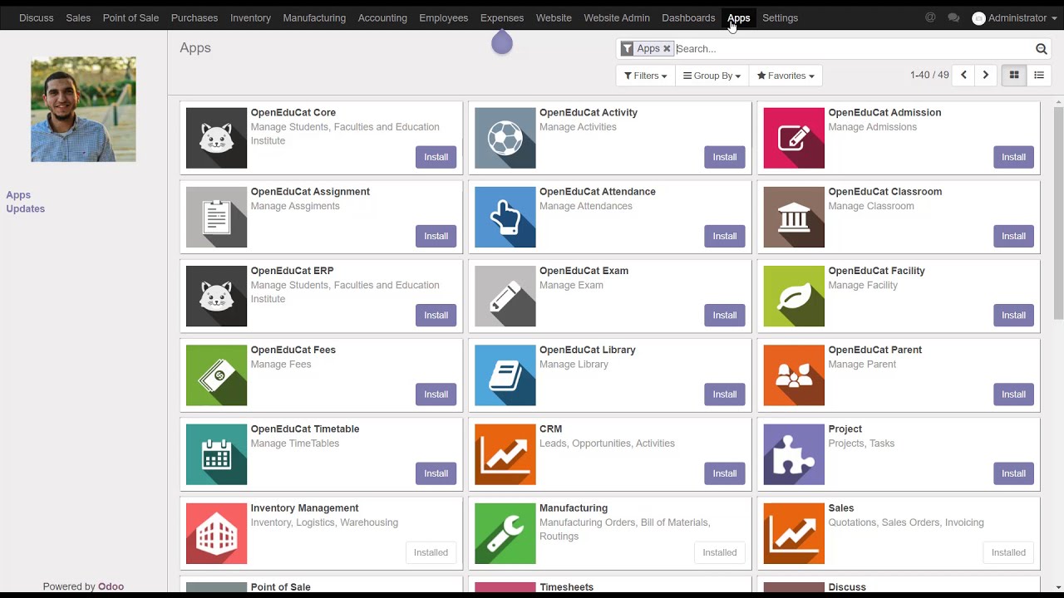Screen dimensions: 1064x598
Task: Go to previous page of apps
Action: pos(963,76)
